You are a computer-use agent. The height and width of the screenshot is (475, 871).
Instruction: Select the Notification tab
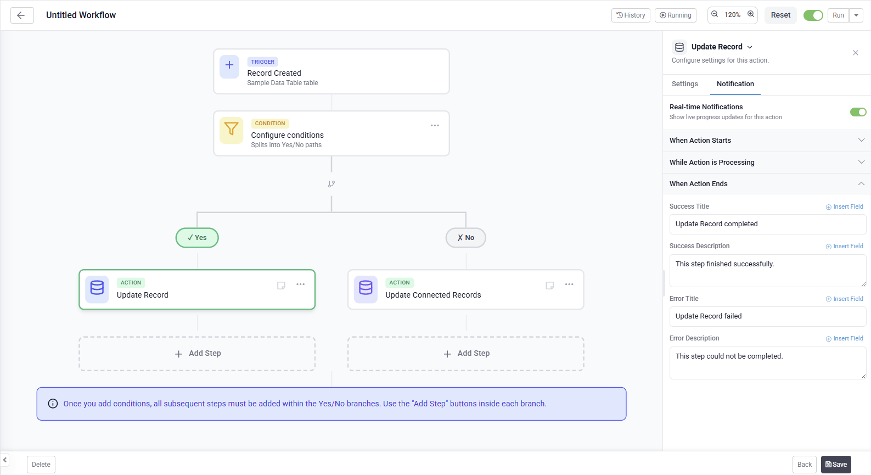(735, 84)
